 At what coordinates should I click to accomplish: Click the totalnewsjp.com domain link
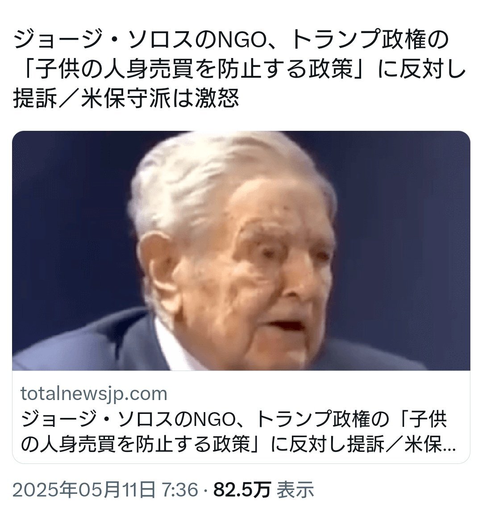[x=94, y=393]
